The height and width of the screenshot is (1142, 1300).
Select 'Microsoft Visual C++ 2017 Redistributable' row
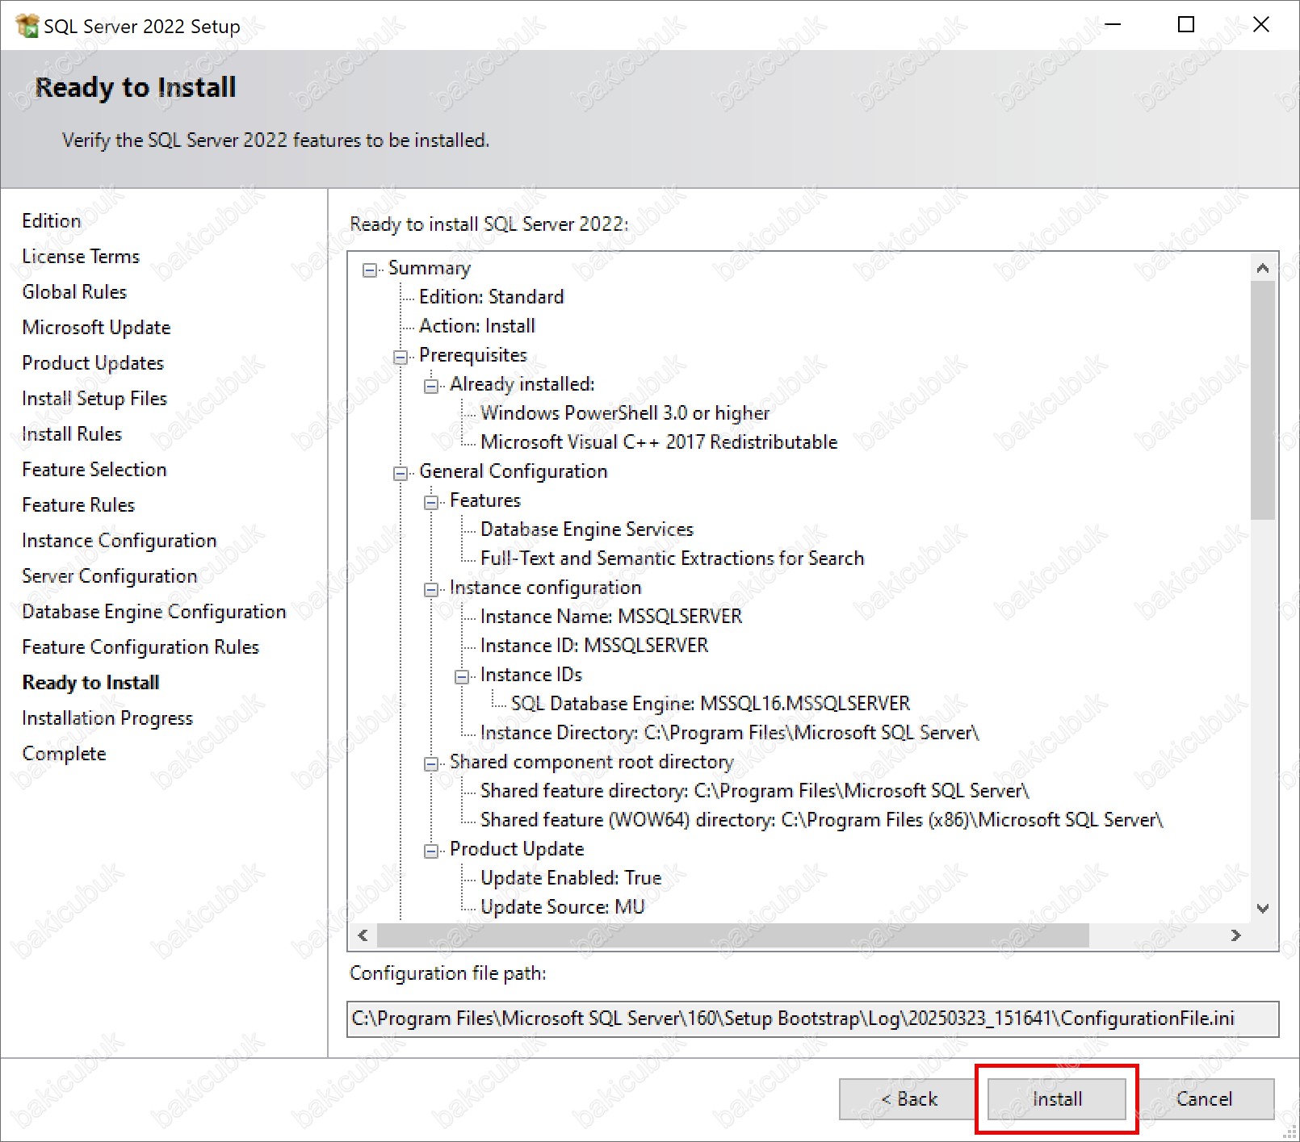coord(659,442)
